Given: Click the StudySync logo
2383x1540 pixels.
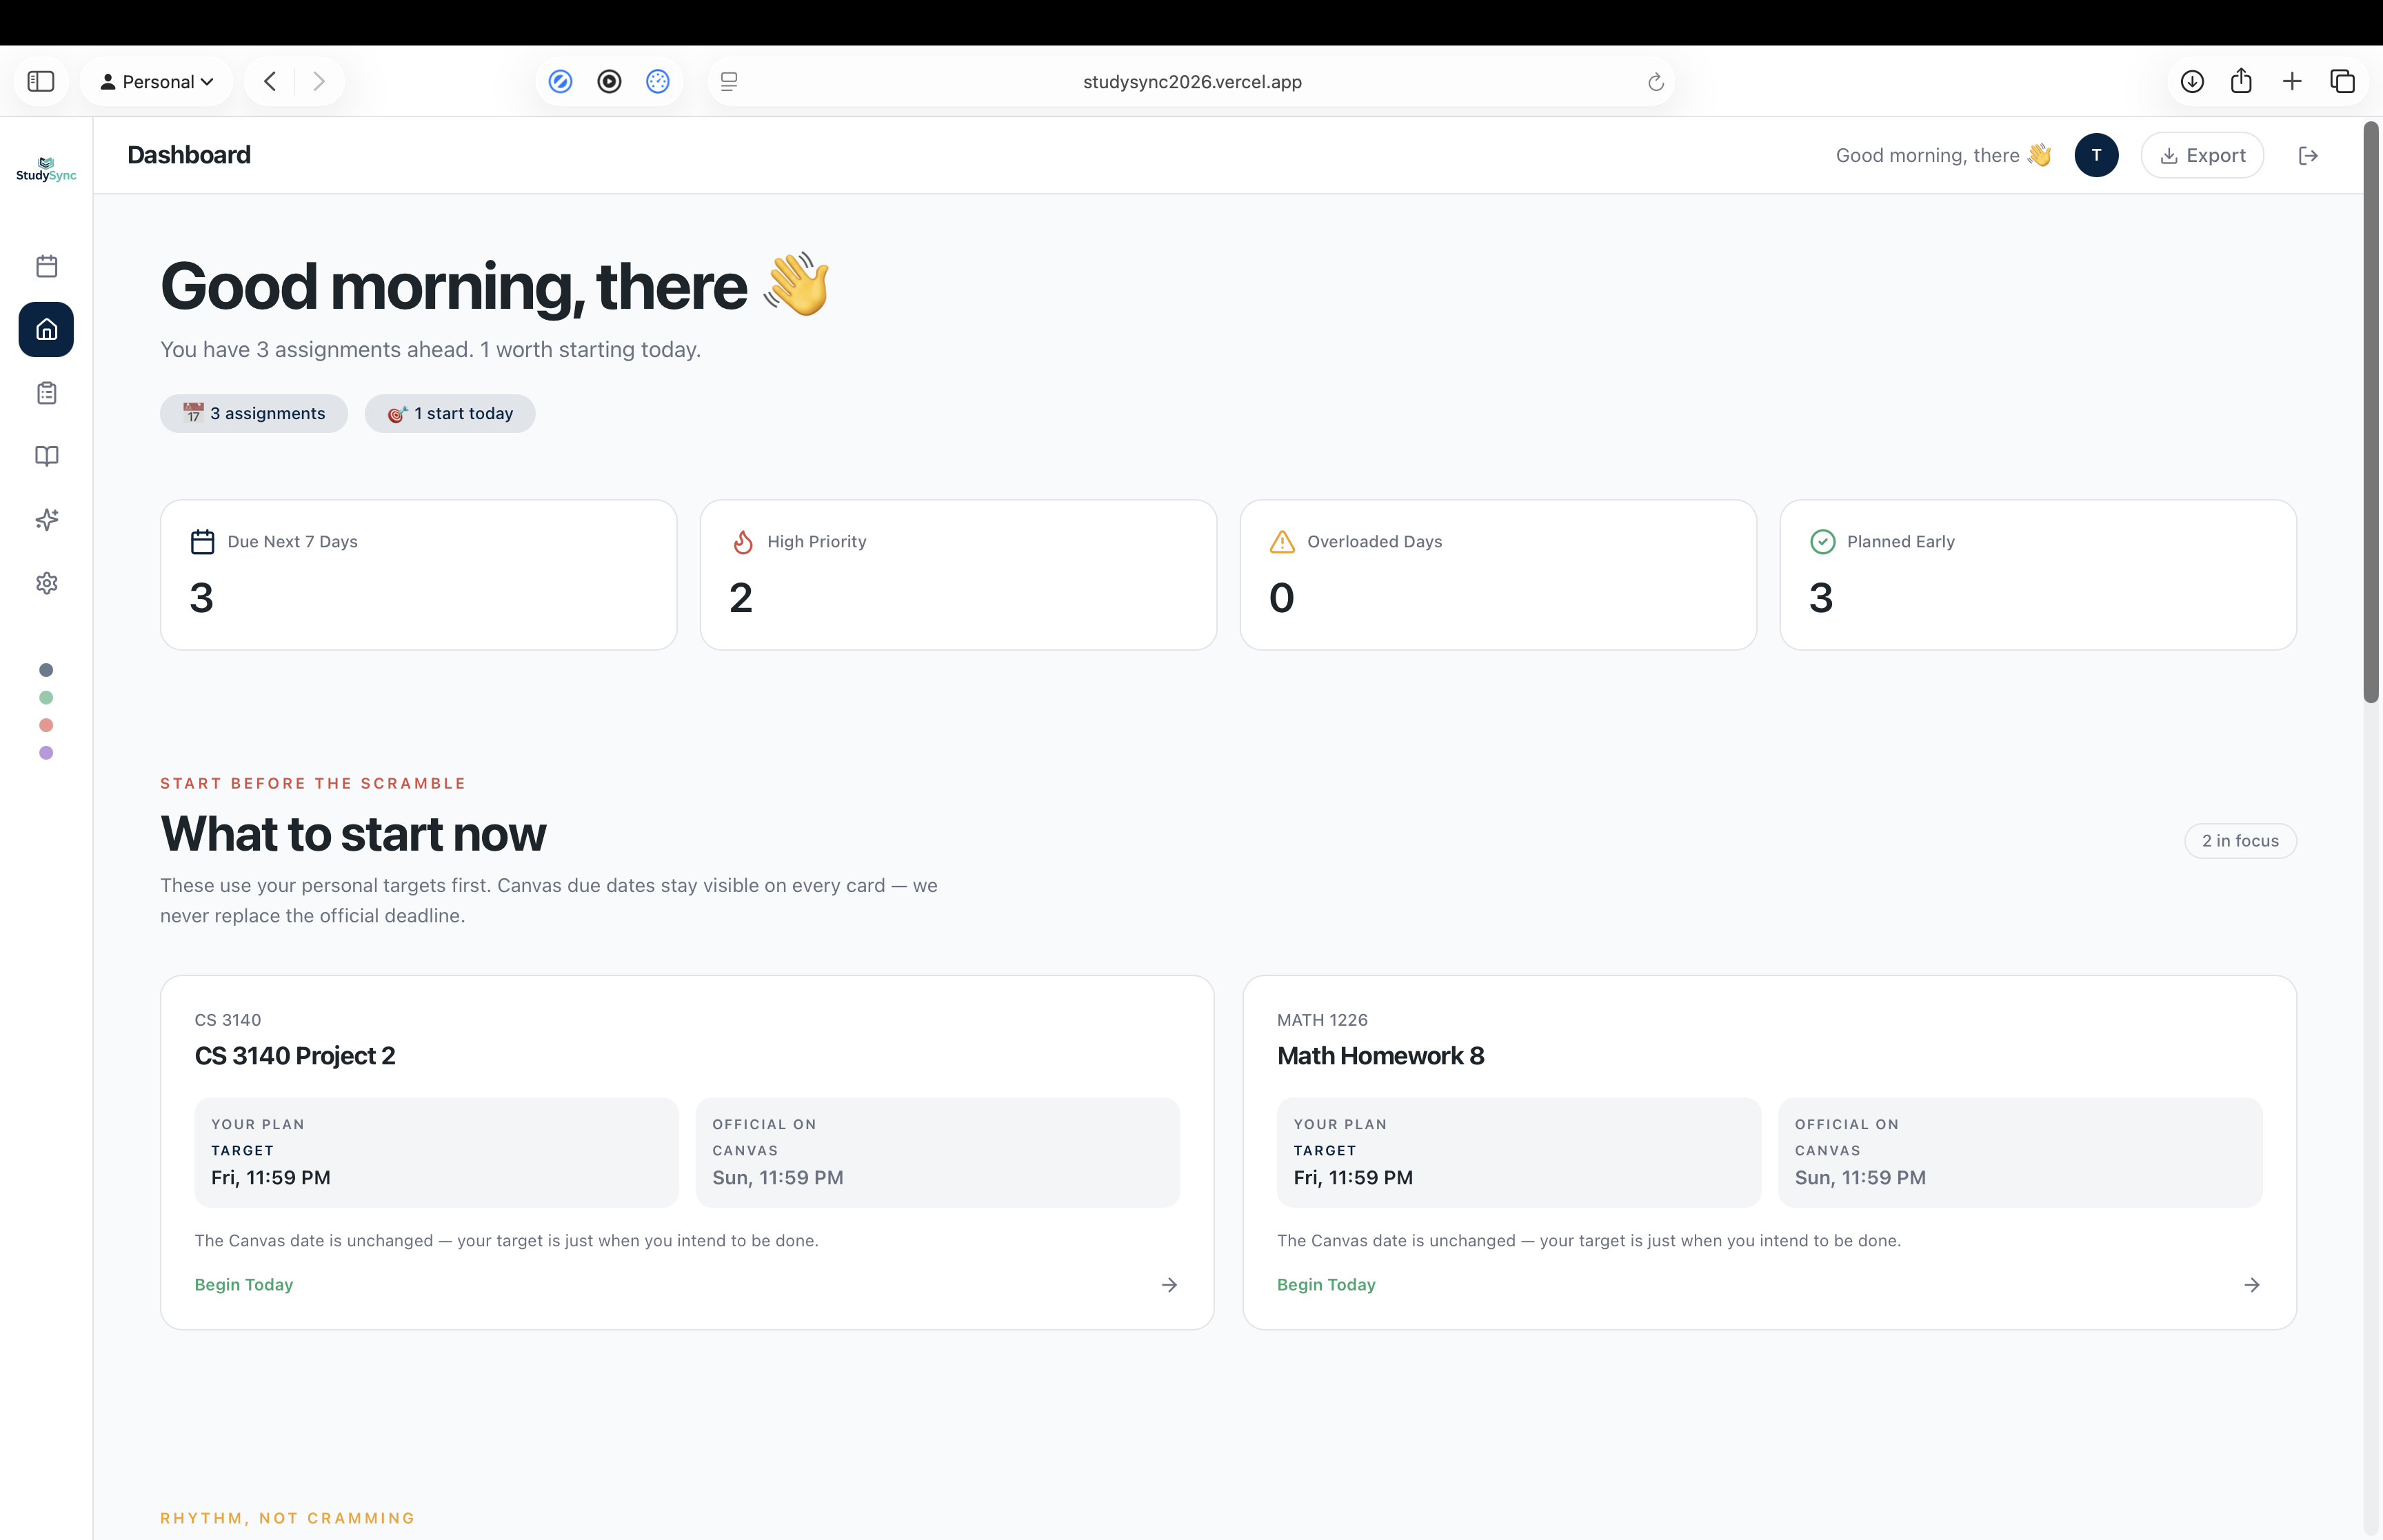Looking at the screenshot, I should pyautogui.click(x=46, y=168).
